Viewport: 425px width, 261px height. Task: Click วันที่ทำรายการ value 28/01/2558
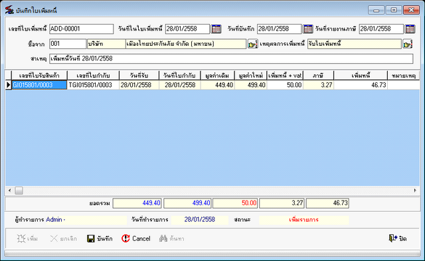point(199,220)
